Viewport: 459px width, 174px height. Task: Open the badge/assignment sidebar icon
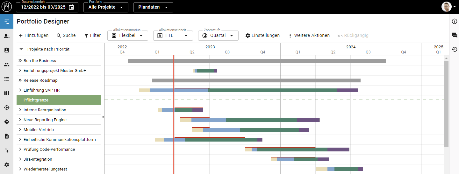coord(7,50)
